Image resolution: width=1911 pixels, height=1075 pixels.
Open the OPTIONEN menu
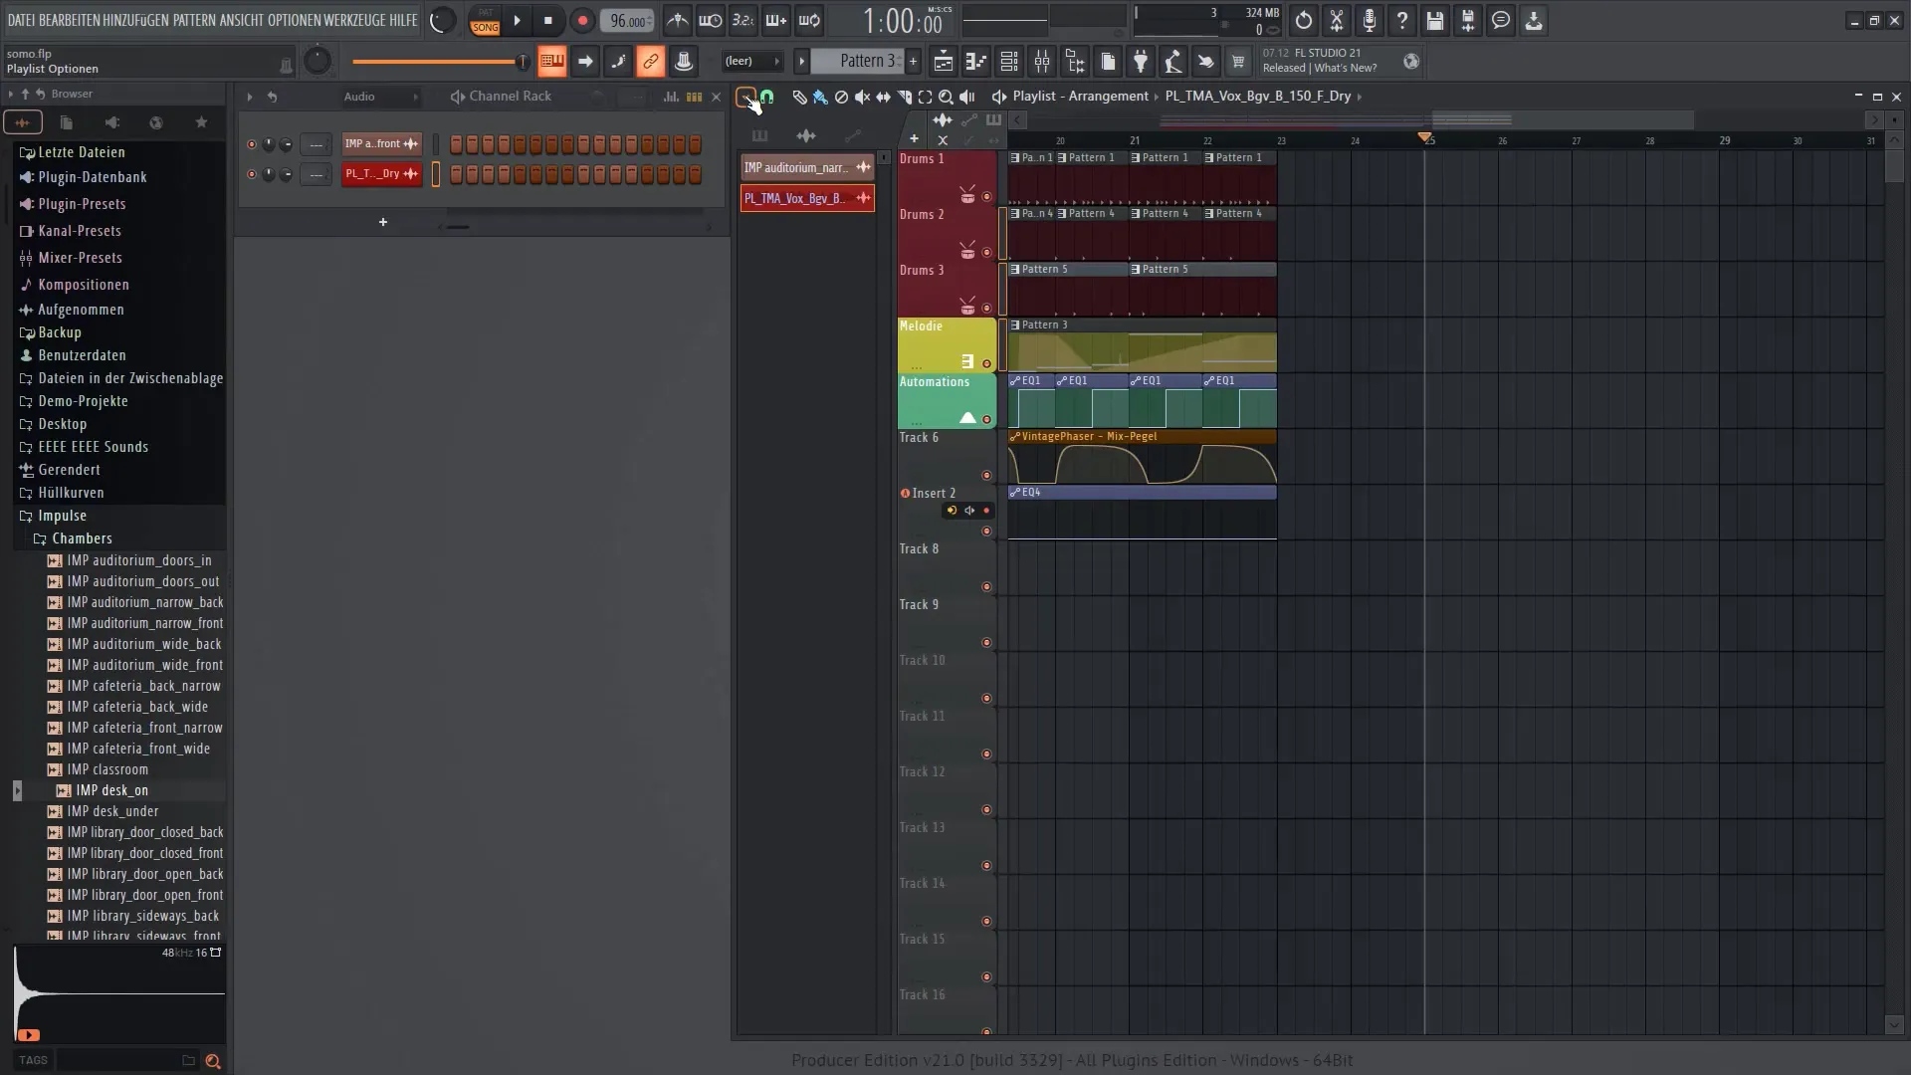coord(295,20)
